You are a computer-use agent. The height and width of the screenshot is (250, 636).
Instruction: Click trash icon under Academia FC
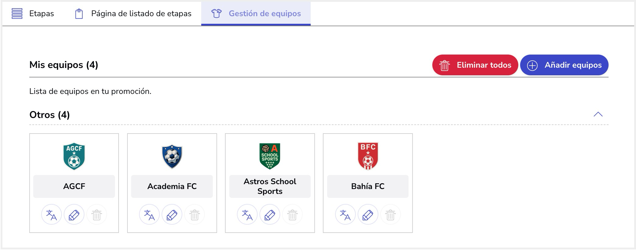coord(195,215)
